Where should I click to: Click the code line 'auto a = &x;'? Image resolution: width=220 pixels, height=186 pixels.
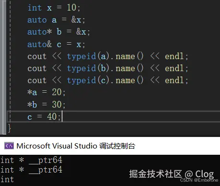coord(56,20)
